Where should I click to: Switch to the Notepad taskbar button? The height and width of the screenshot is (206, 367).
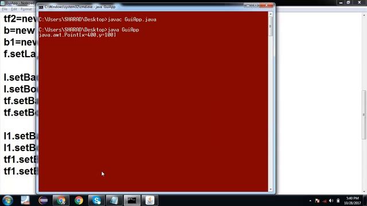tap(114, 200)
